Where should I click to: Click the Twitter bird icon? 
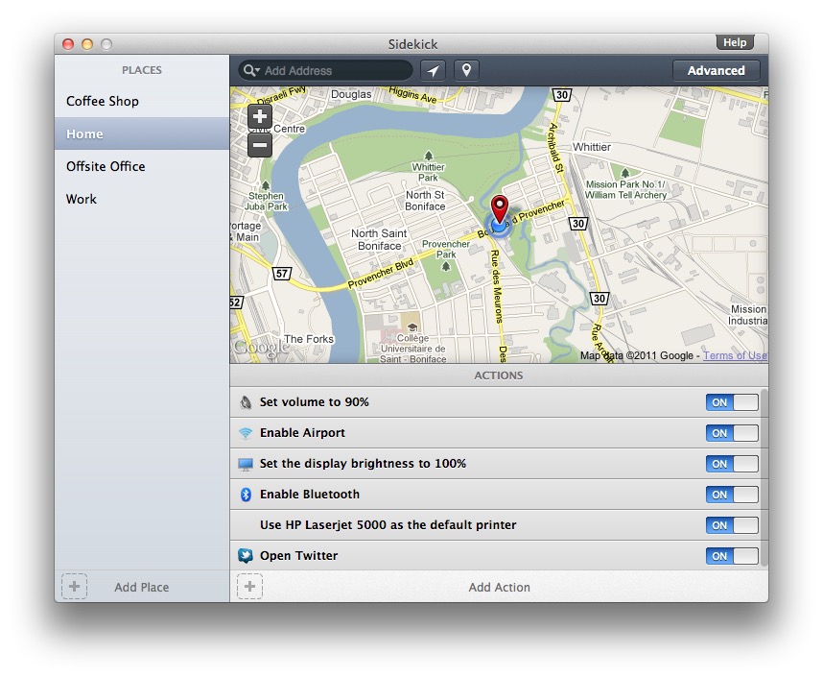point(246,556)
